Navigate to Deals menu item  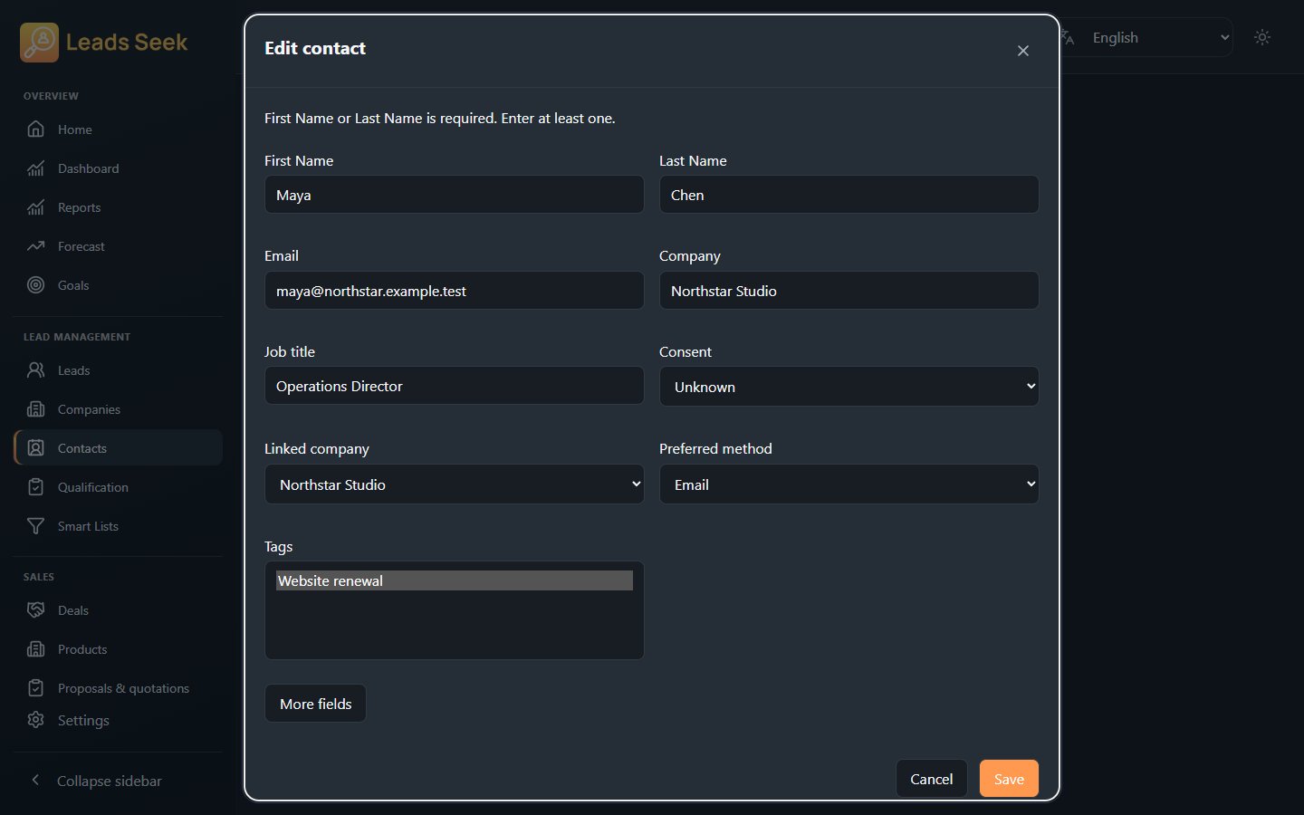118,610
